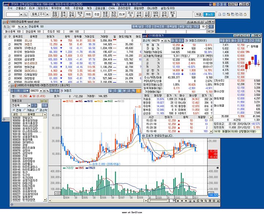Toggle the 틱 period button in the chart toolbar
The image size is (264, 215).
click(133, 91)
